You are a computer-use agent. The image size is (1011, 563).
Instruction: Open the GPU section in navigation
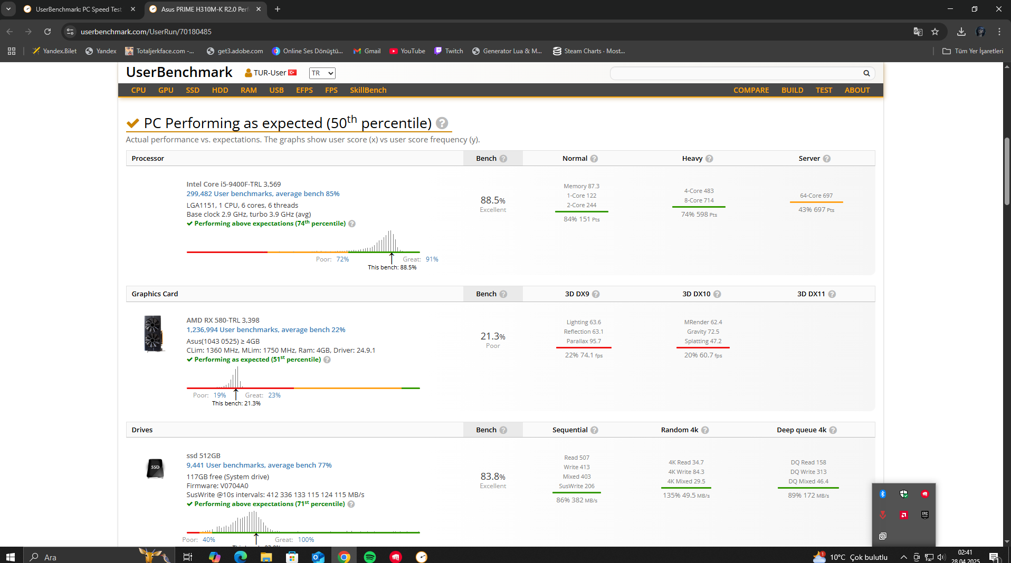coord(166,90)
